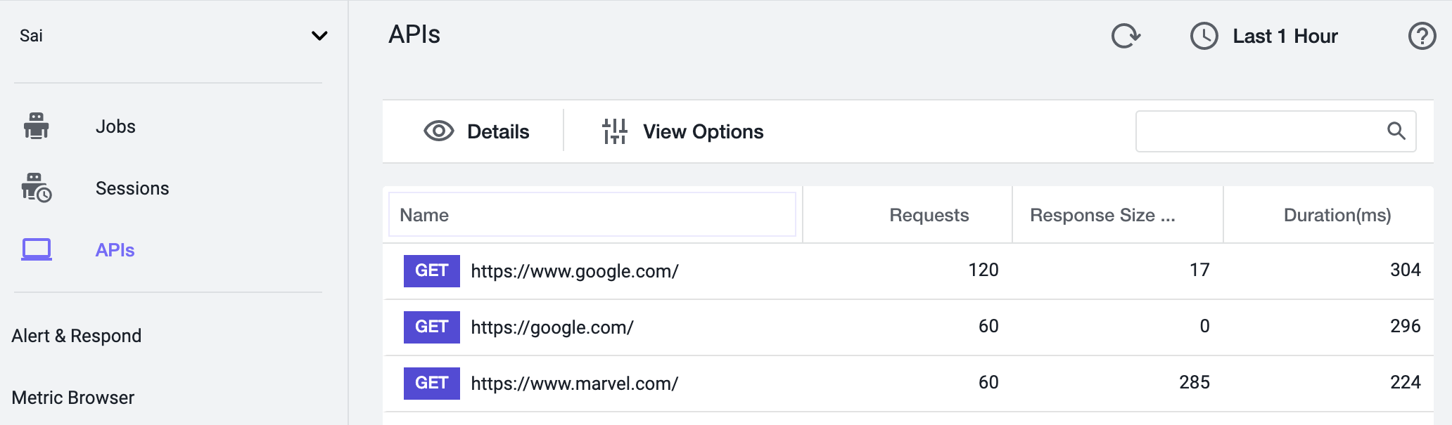The width and height of the screenshot is (1452, 425).
Task: Sort by the Duration(ms) column header
Action: pyautogui.click(x=1337, y=215)
